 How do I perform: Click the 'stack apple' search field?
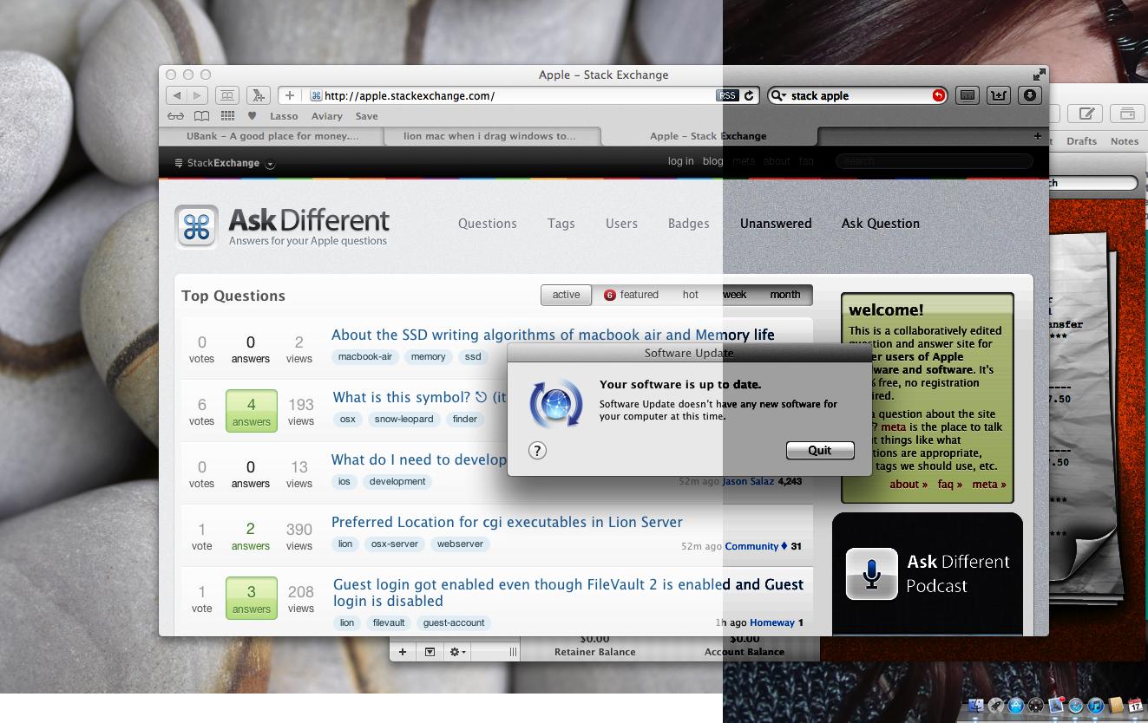[859, 95]
